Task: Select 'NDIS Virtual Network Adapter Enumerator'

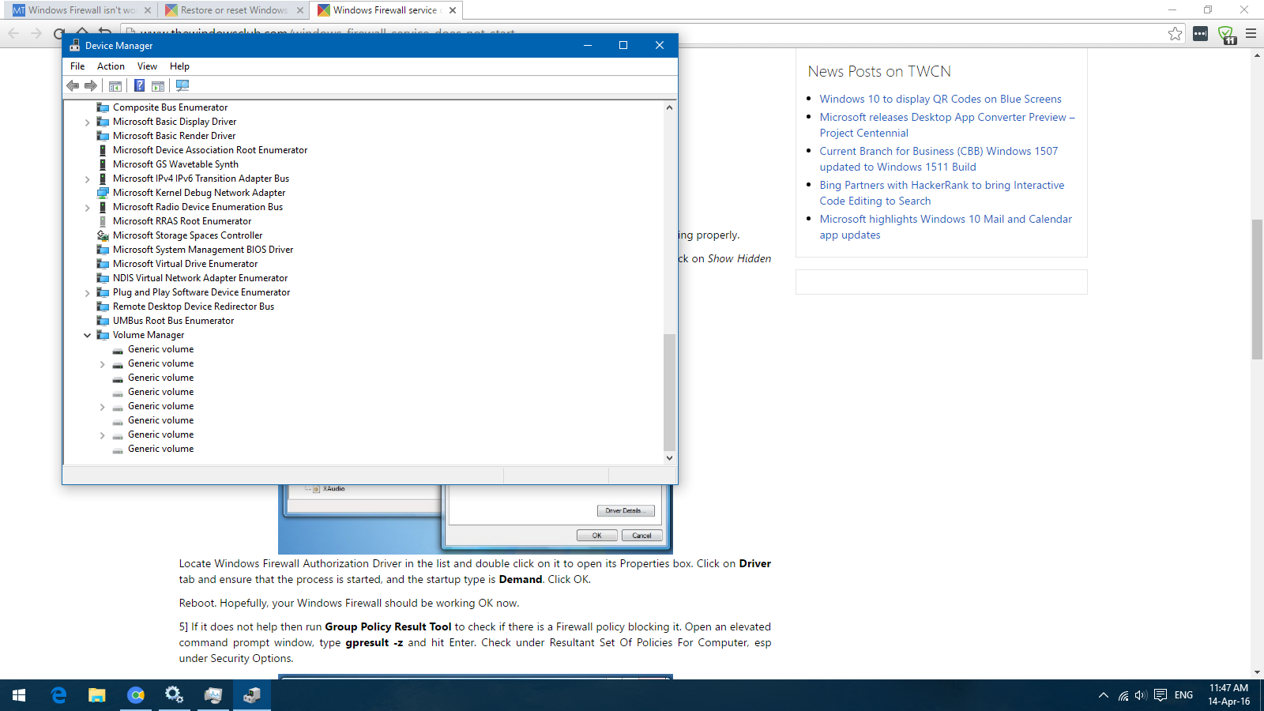Action: pos(200,278)
